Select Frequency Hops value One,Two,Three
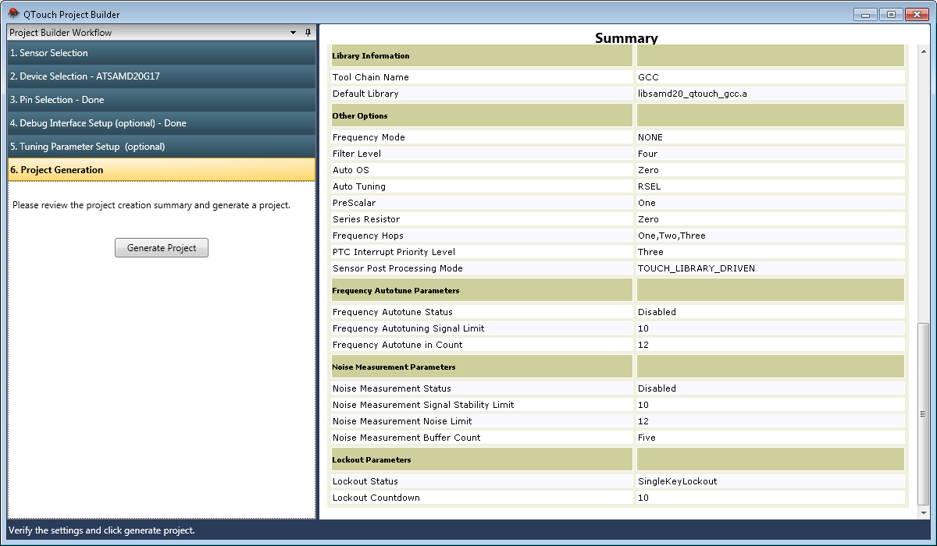This screenshot has width=937, height=546. click(672, 236)
